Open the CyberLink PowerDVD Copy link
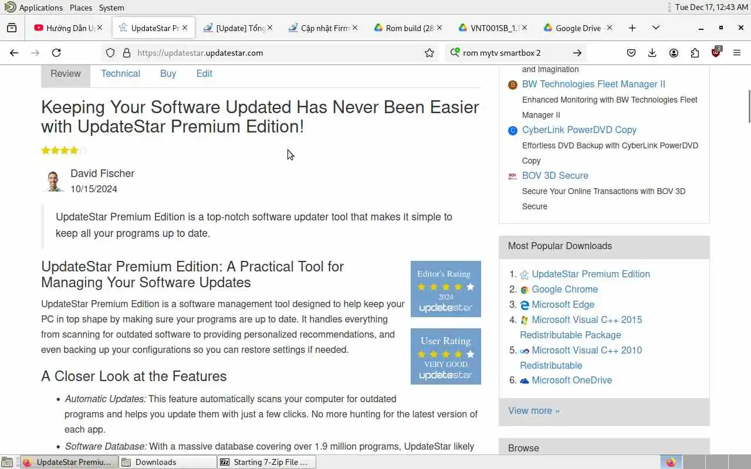The image size is (751, 469). pos(579,130)
